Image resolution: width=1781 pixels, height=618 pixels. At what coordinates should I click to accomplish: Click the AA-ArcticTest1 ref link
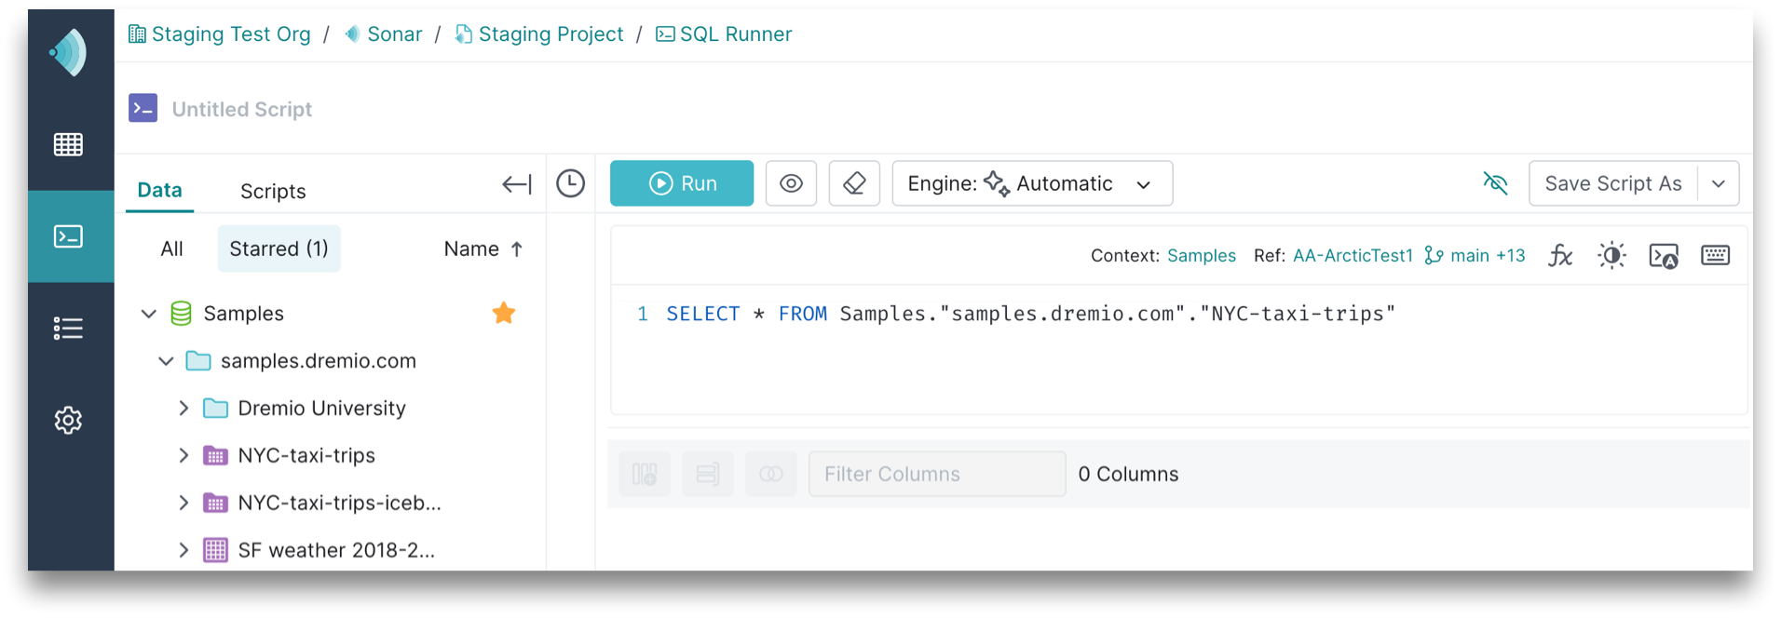point(1353,256)
